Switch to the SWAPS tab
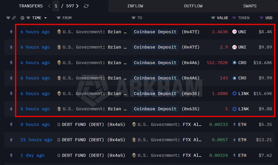Image resolution: width=278 pixels, height=165 pixels. coord(250,6)
